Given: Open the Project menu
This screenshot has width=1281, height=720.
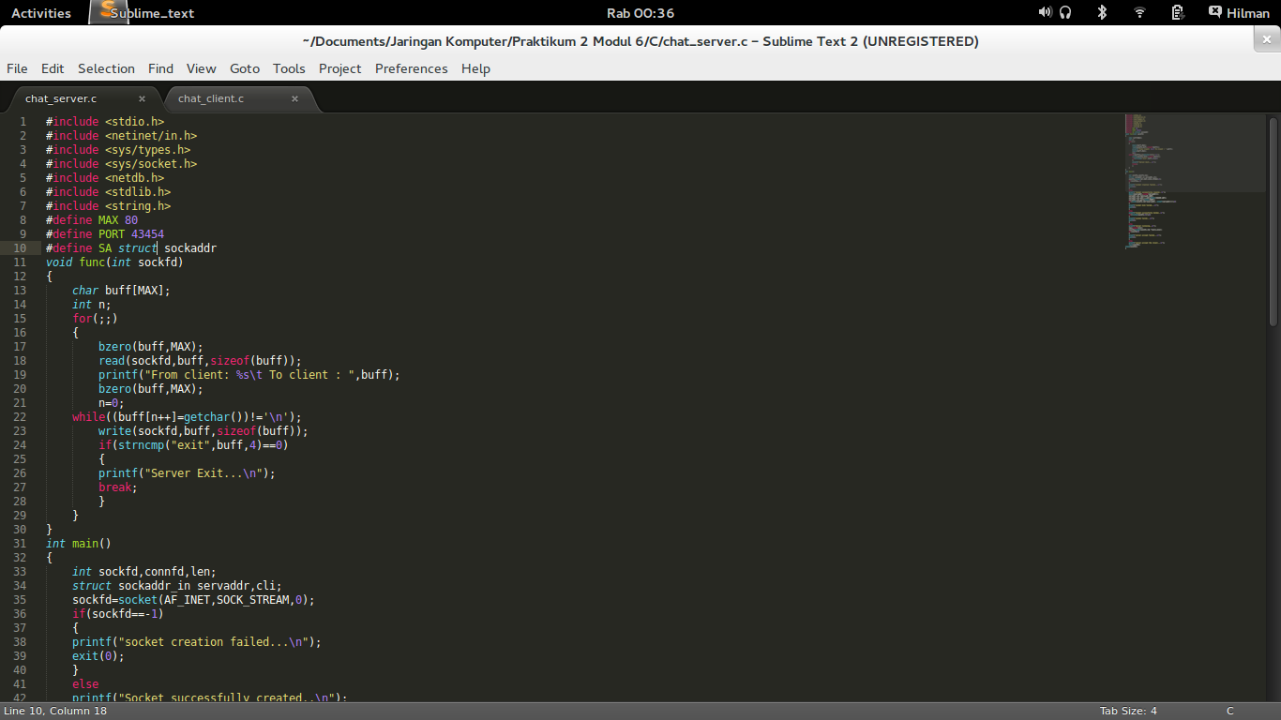Looking at the screenshot, I should pyautogui.click(x=339, y=68).
